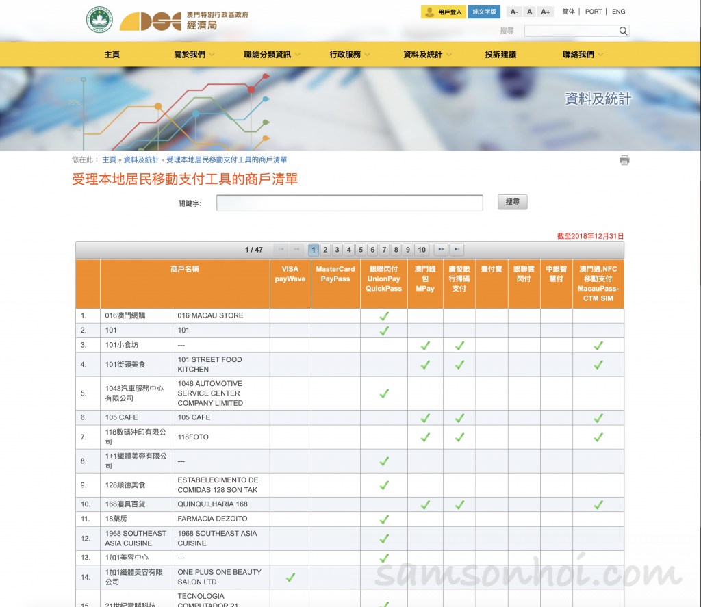Switch language to ENG
Image resolution: width=701 pixels, height=607 pixels.
pos(619,12)
